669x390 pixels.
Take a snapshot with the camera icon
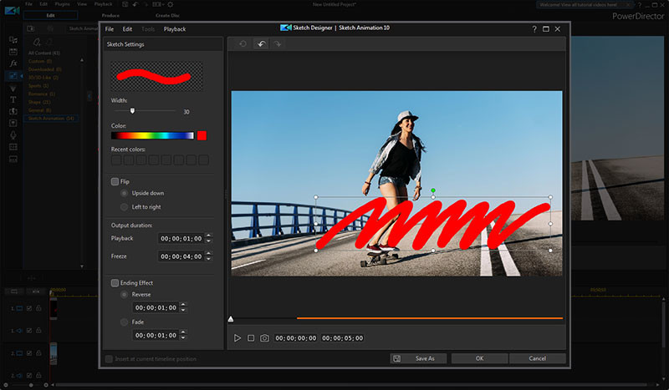pyautogui.click(x=264, y=338)
